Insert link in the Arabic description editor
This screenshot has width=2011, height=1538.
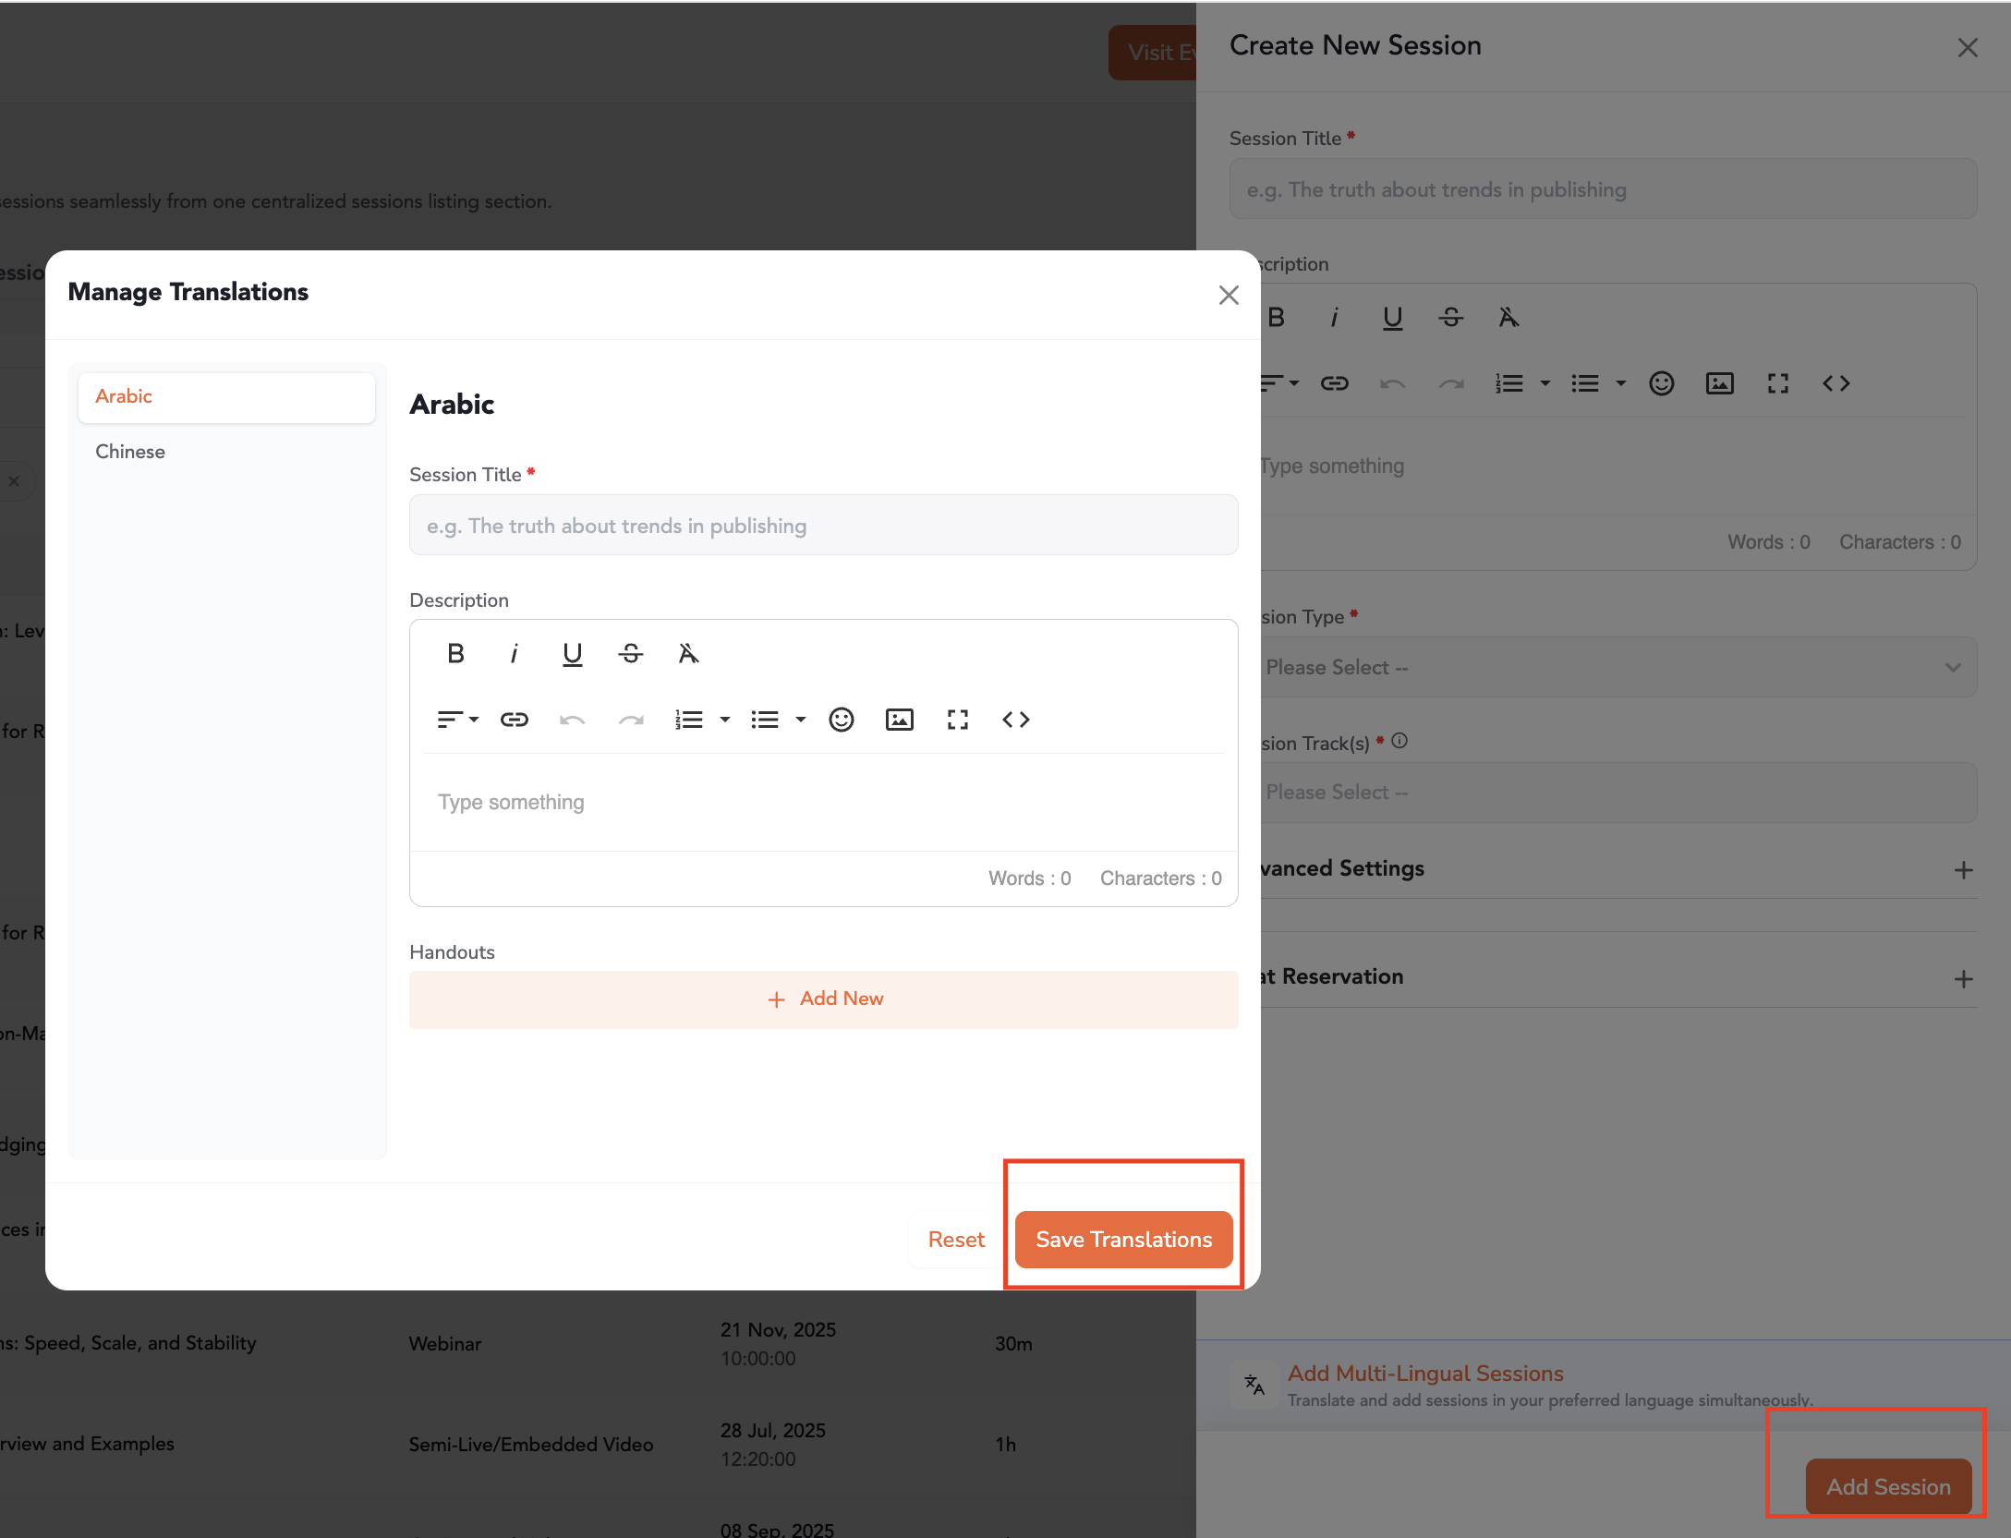[x=514, y=720]
